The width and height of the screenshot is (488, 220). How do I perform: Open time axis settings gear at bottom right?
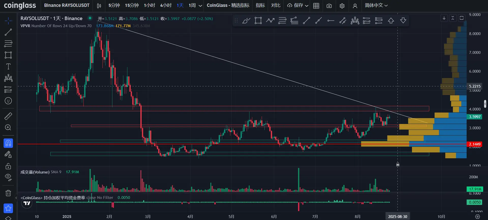[x=478, y=217]
